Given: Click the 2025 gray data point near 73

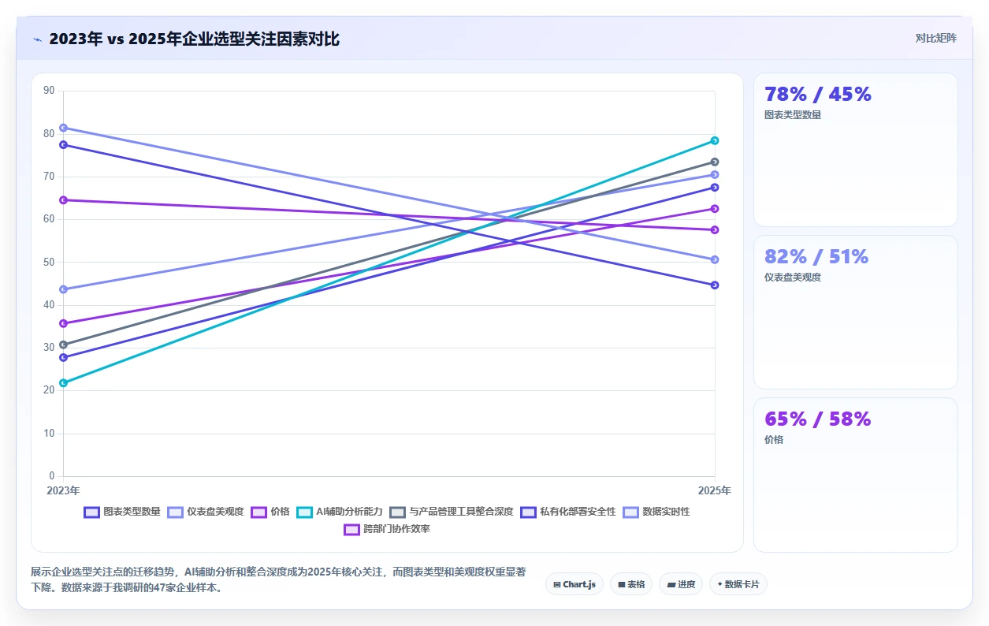Looking at the screenshot, I should click(x=715, y=162).
